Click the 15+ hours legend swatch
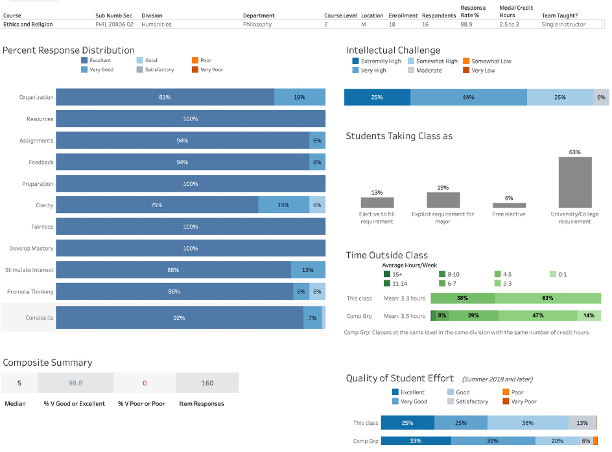Image resolution: width=612 pixels, height=452 pixels. [x=387, y=275]
